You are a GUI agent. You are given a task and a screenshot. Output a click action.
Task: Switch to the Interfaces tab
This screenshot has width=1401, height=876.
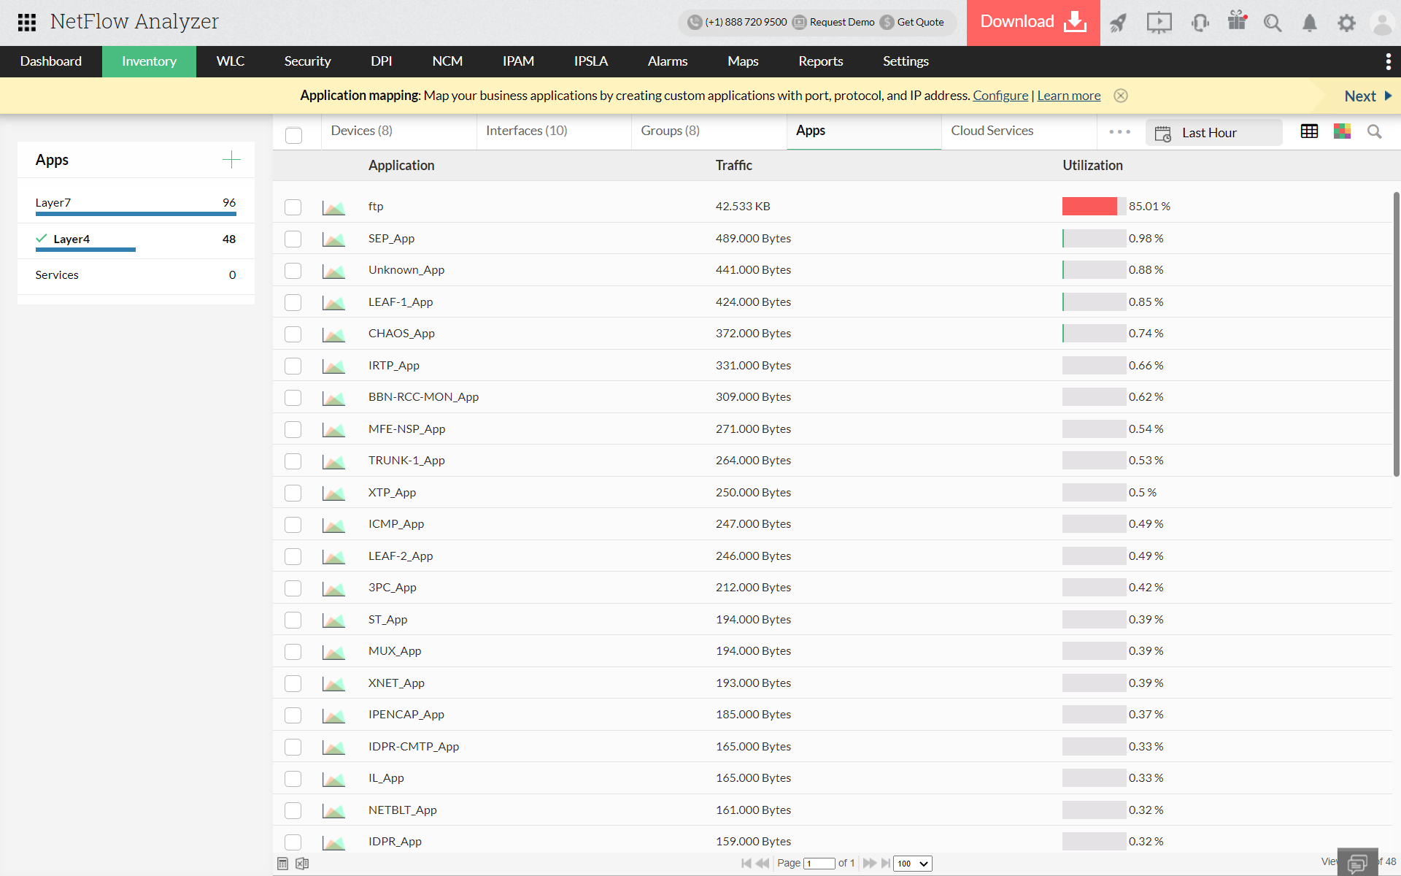pyautogui.click(x=527, y=130)
